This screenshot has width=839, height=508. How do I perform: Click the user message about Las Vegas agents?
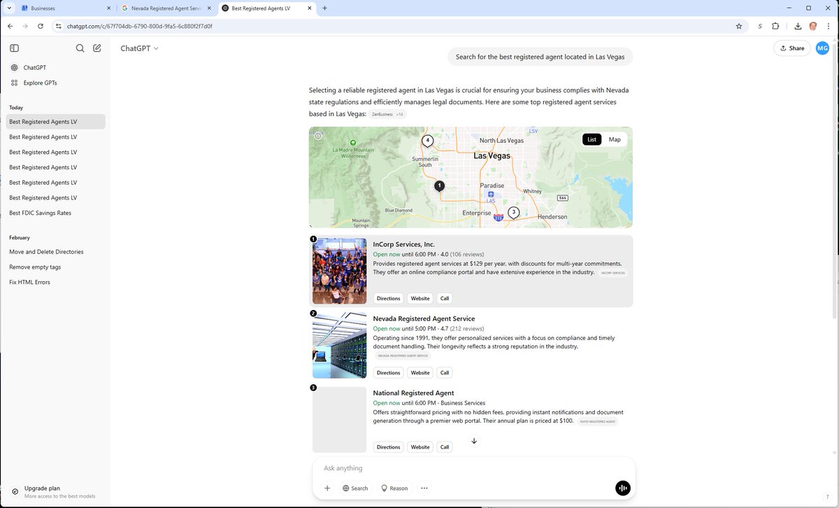[540, 57]
